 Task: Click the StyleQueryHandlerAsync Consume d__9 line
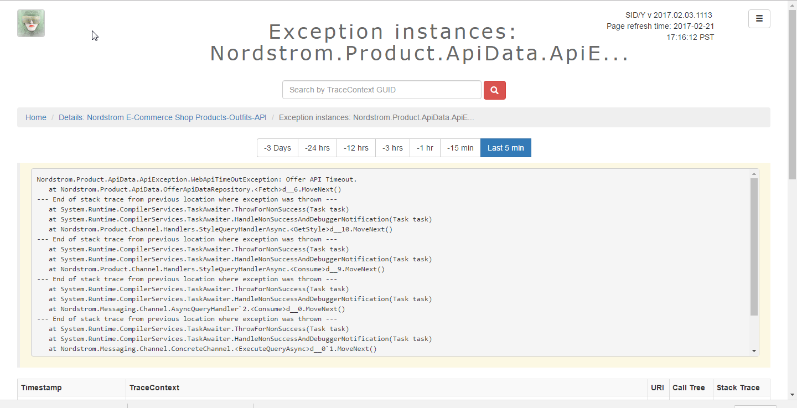pyautogui.click(x=216, y=269)
